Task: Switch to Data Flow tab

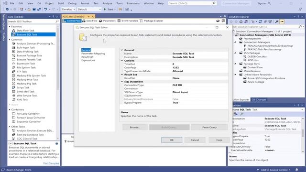Action: [x=90, y=21]
